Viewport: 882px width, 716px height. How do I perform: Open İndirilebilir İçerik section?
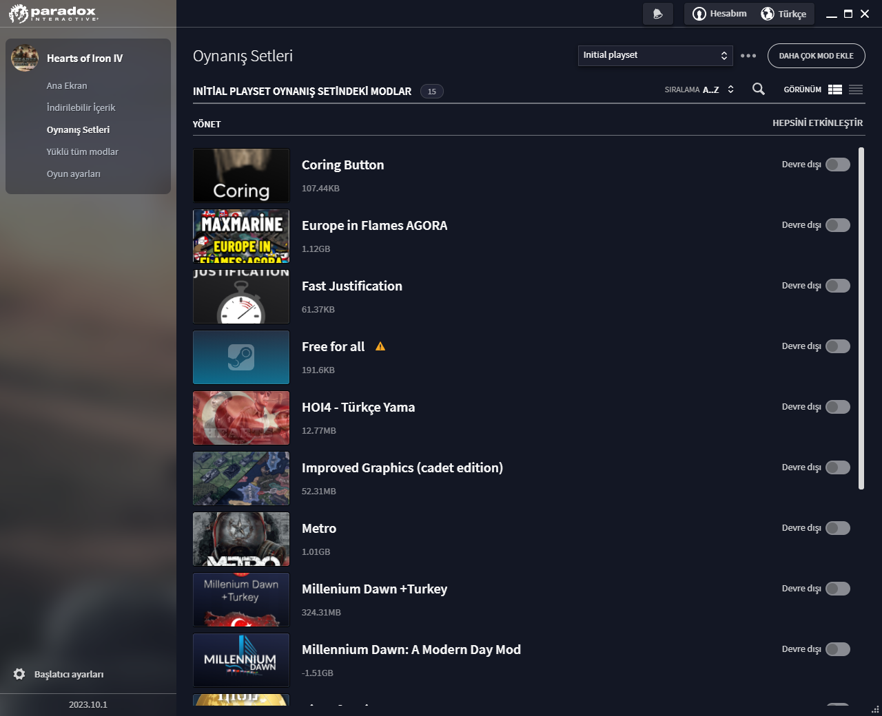point(81,107)
